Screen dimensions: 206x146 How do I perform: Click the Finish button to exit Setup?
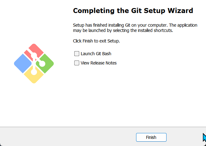point(151,137)
